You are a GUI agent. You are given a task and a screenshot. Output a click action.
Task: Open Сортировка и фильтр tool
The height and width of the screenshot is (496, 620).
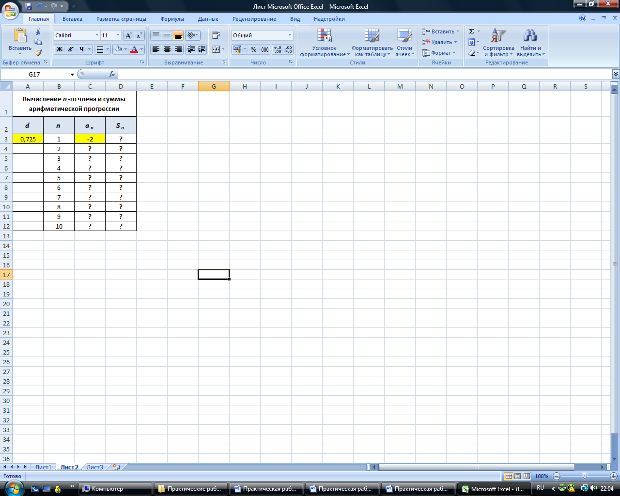pos(498,43)
